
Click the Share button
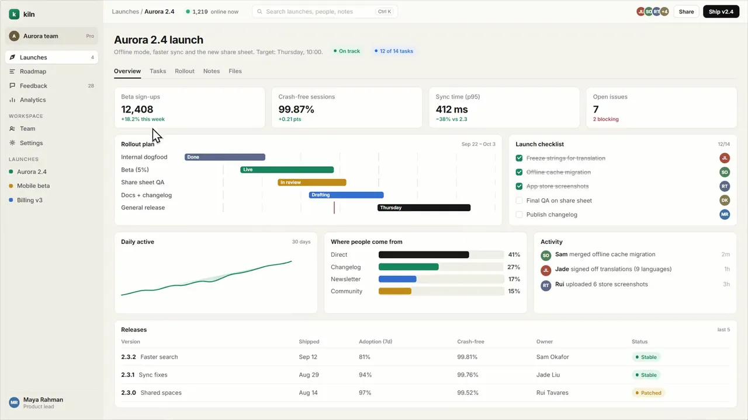pyautogui.click(x=687, y=12)
